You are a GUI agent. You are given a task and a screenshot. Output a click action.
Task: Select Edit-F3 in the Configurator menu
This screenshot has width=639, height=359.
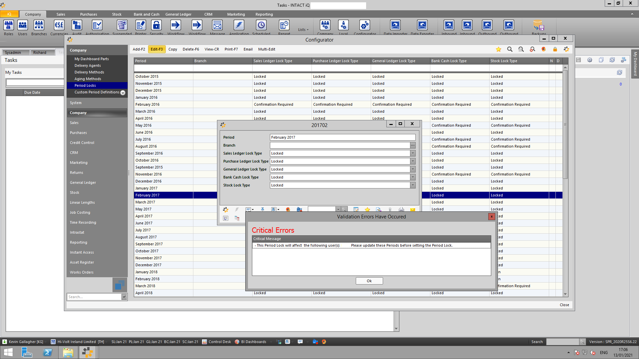click(157, 49)
